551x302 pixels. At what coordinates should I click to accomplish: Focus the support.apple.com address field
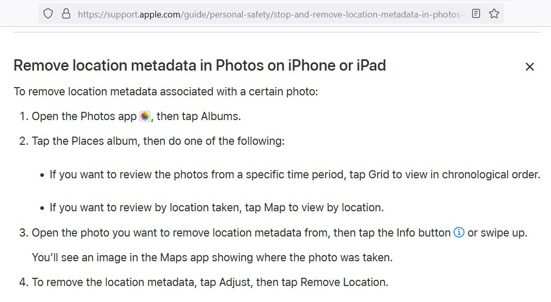tap(271, 14)
